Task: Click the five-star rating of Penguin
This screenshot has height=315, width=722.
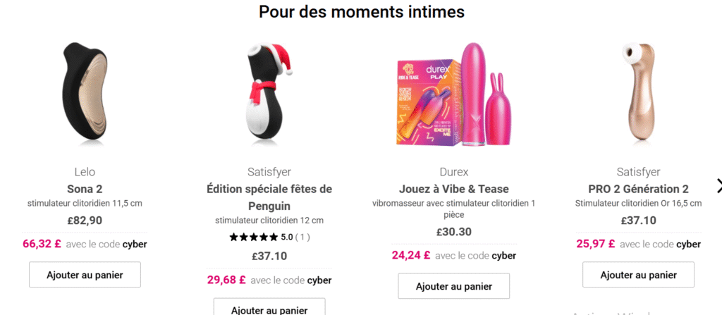Action: coord(254,237)
